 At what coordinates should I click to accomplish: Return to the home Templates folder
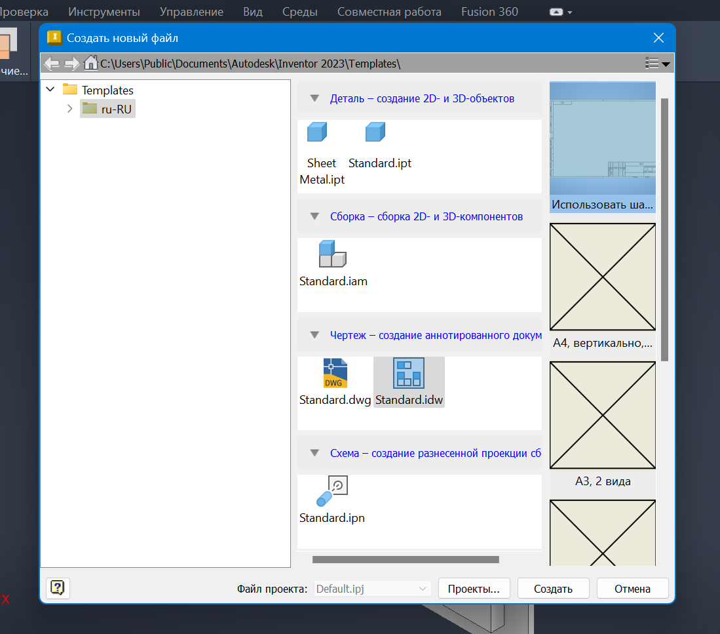click(91, 63)
